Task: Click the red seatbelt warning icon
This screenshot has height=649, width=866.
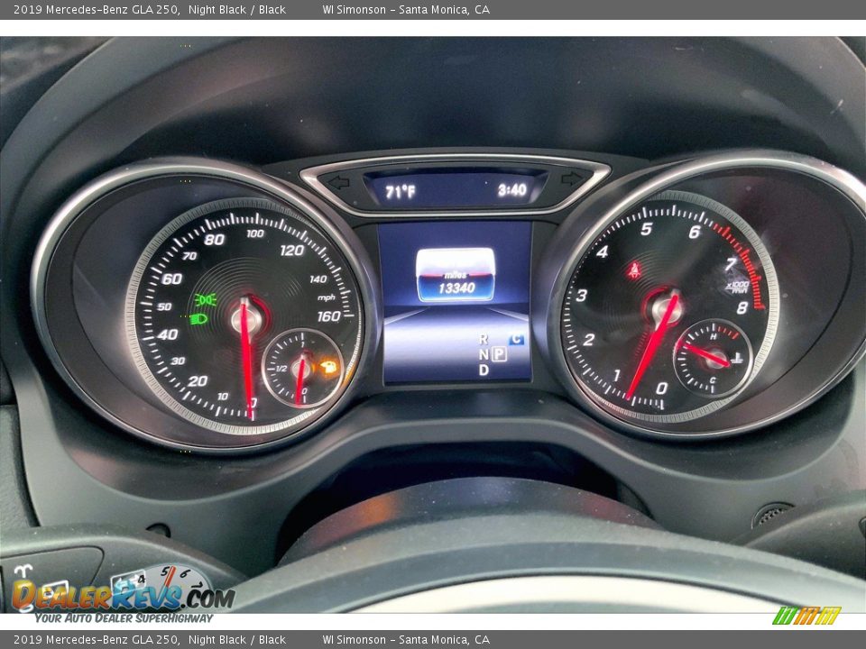Action: 634,270
